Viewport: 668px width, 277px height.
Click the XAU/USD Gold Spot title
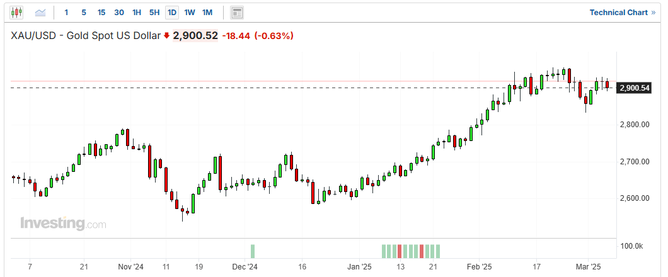click(86, 36)
